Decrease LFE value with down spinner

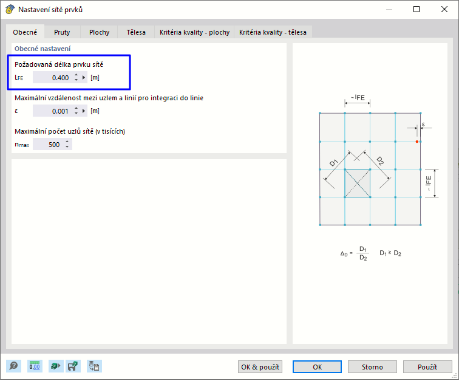[76, 80]
